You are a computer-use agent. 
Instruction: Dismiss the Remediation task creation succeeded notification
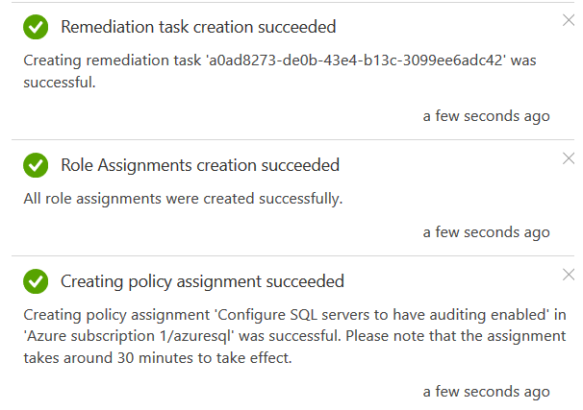[x=568, y=19]
